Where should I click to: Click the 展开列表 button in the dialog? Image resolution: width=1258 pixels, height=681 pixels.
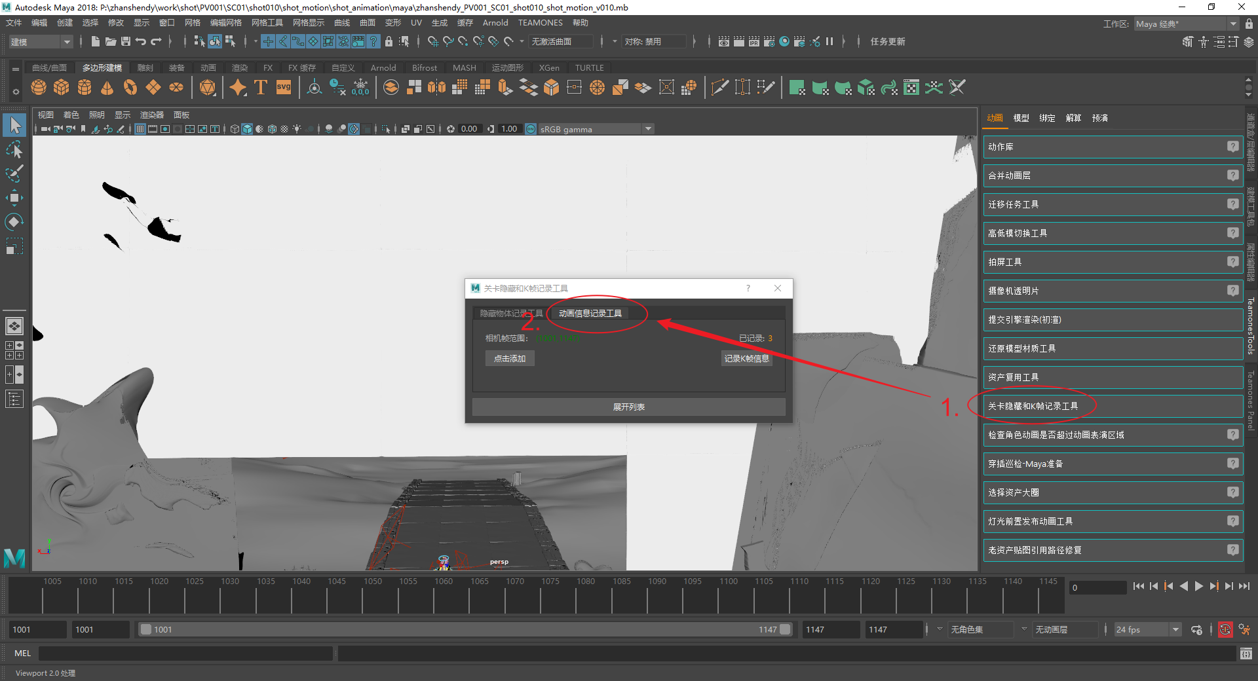628,407
